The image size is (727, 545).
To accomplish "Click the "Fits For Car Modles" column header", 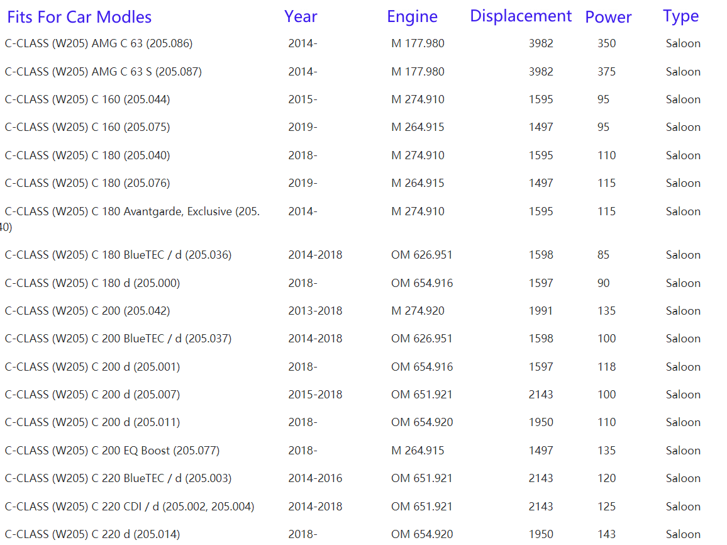I will pos(79,17).
